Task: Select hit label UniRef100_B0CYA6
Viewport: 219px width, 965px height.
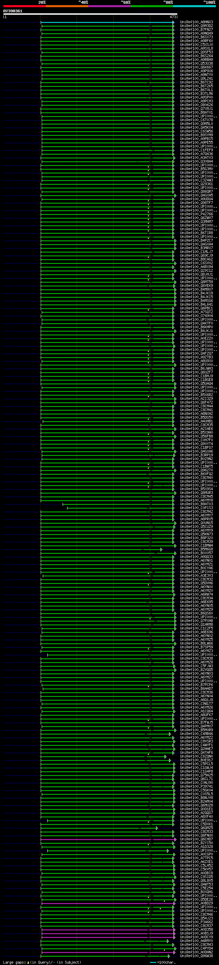Action: (x=196, y=568)
